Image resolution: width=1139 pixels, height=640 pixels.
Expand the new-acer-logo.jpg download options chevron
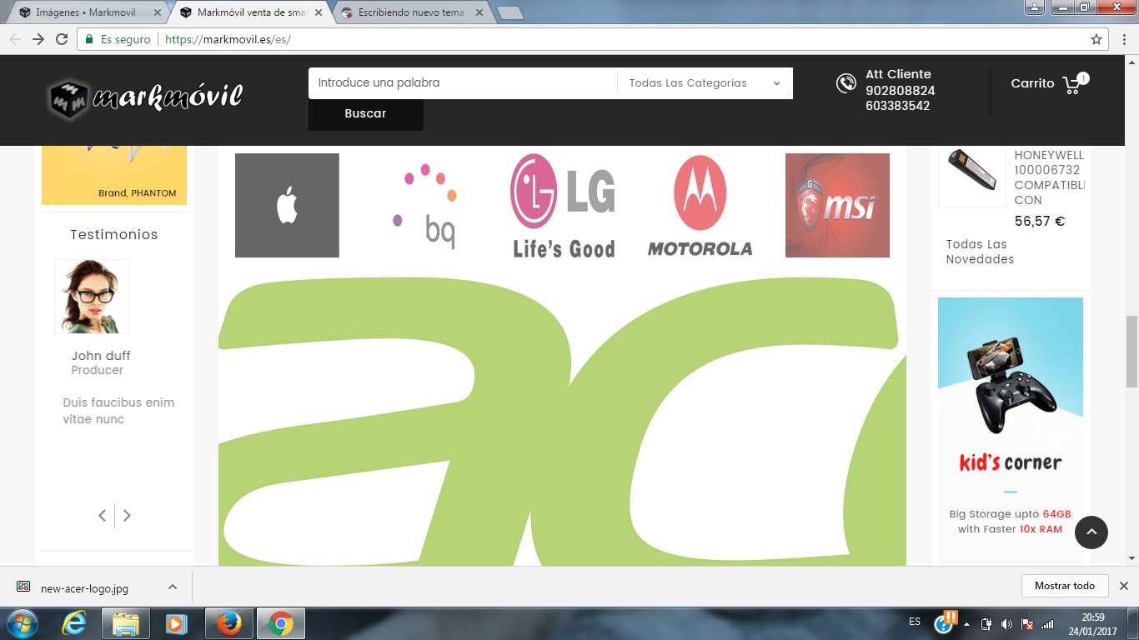tap(173, 587)
